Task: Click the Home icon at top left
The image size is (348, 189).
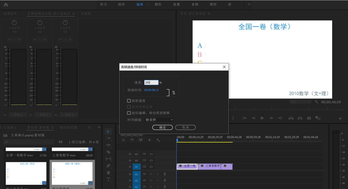Action: point(6,4)
